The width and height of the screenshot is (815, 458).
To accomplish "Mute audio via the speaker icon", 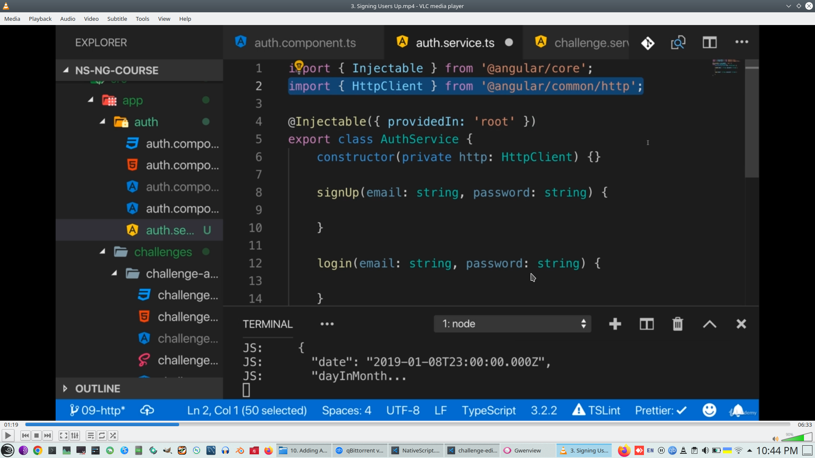I will pos(775,439).
